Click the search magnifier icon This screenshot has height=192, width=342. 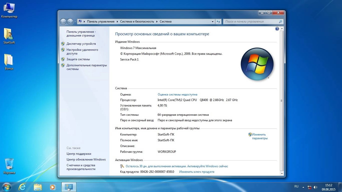(x=280, y=21)
